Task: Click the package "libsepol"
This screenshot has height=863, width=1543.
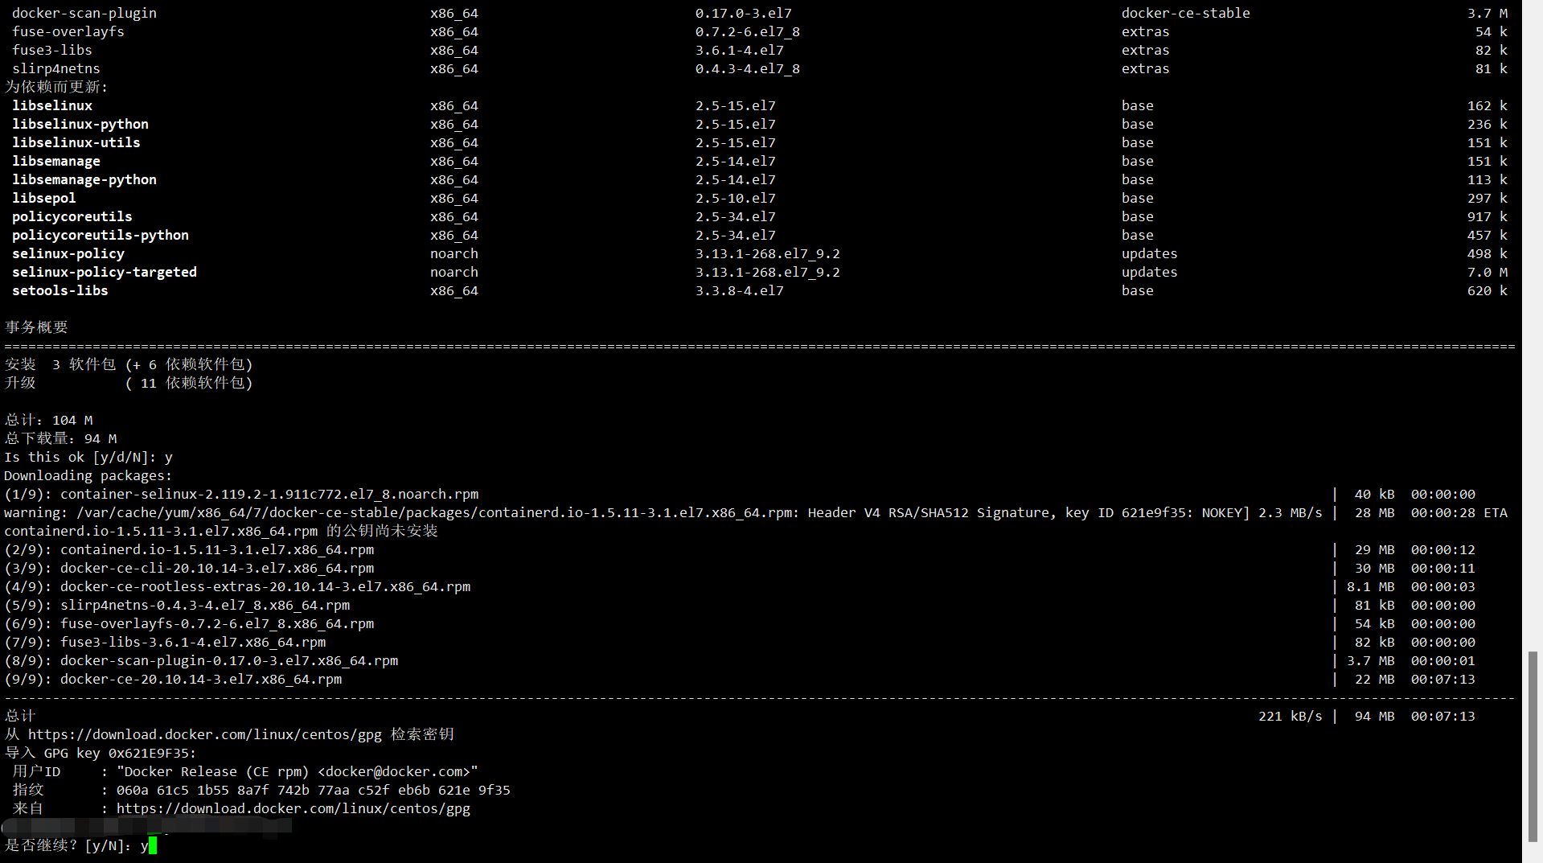Action: click(44, 198)
